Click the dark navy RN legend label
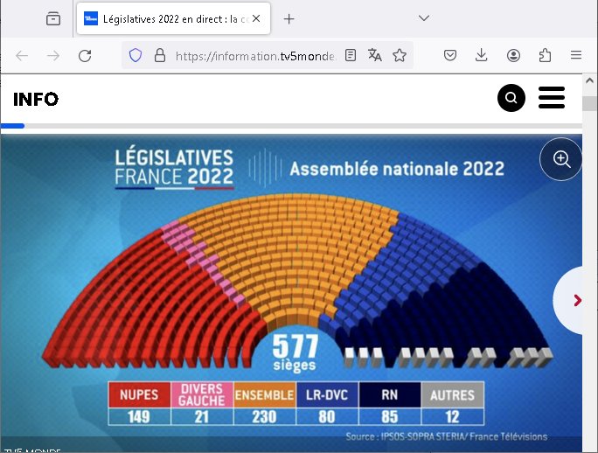This screenshot has width=598, height=453. pyautogui.click(x=390, y=394)
